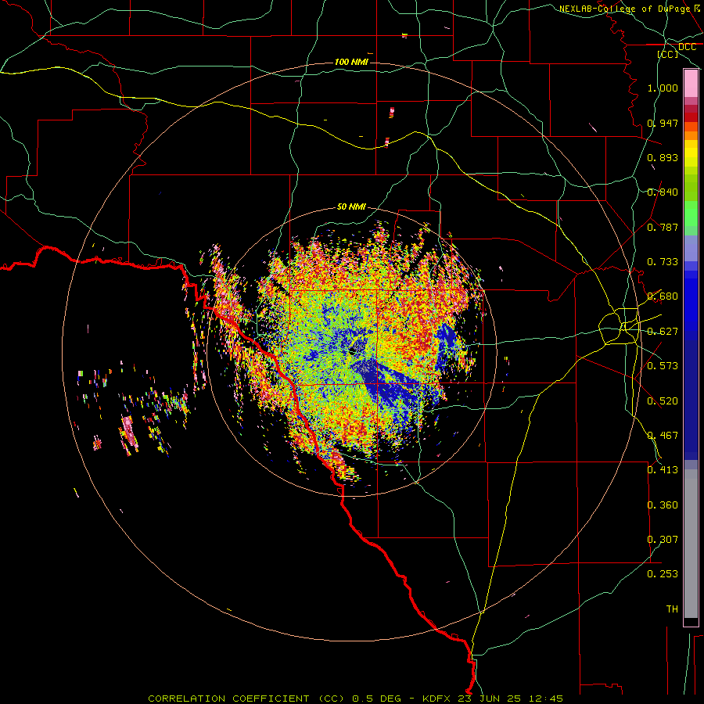The image size is (704, 704).
Task: Click the TH threshold label on legend
Action: tap(672, 609)
